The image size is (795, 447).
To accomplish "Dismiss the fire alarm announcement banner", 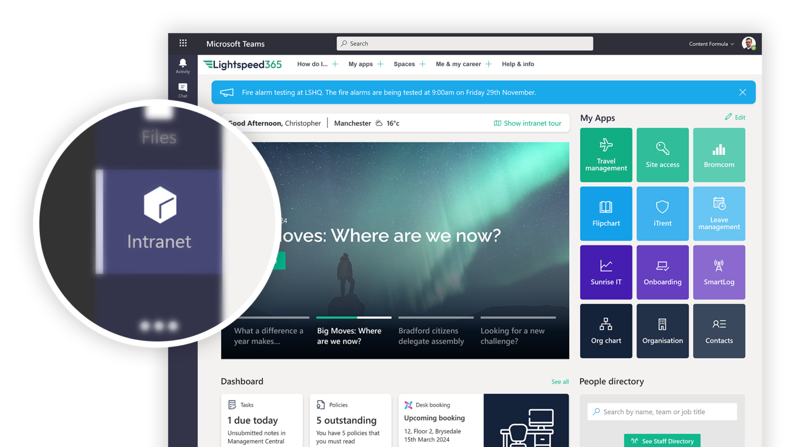I will pos(743,92).
